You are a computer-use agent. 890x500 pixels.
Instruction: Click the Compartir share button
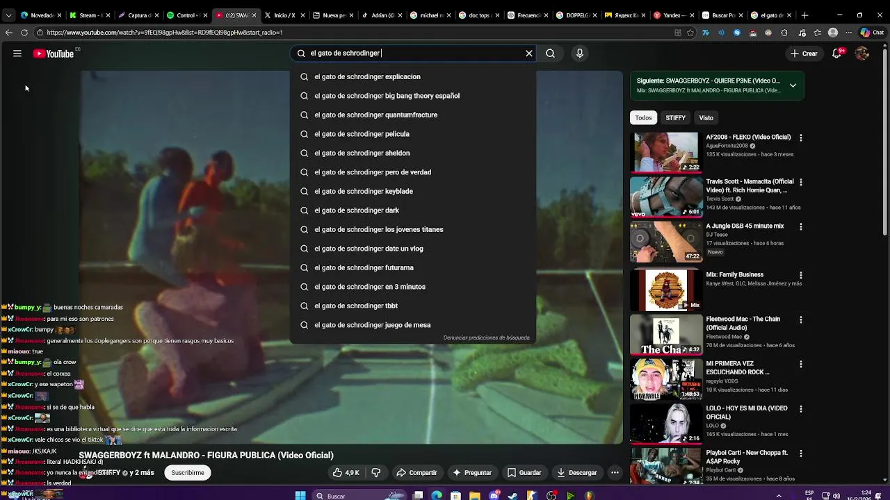(416, 473)
